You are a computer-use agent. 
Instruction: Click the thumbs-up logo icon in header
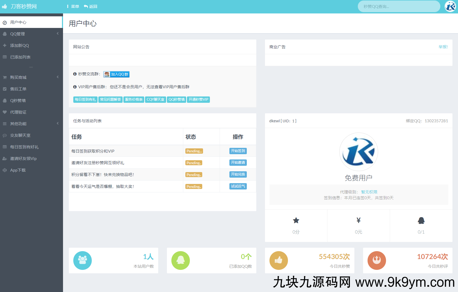[x=4, y=6]
